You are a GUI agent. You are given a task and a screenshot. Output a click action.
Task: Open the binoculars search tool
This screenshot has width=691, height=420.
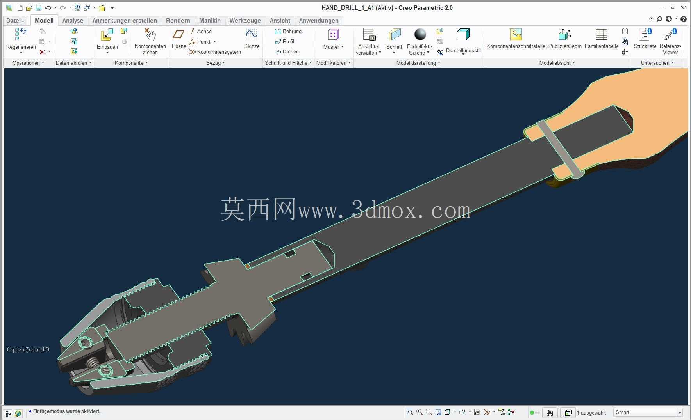[550, 413]
